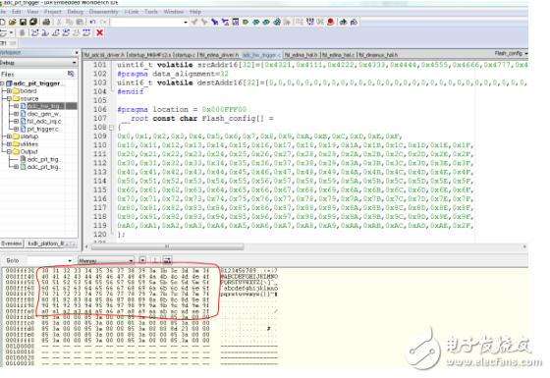Screen dimensions: 550x378
Task: Switch to the fsl_dmamux_hal.h editor tab
Action: pos(378,55)
